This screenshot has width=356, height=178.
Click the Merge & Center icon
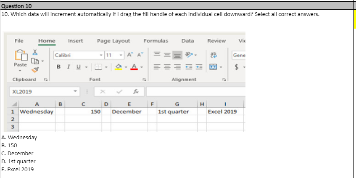coord(213,67)
